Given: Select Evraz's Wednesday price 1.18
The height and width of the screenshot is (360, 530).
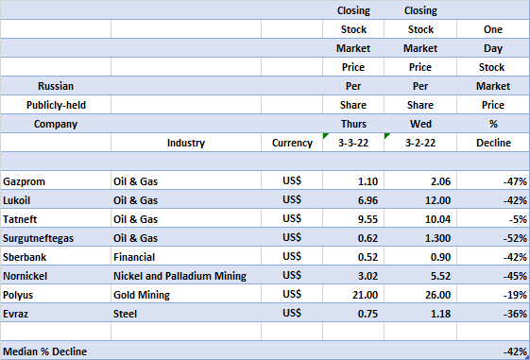Looking at the screenshot, I should (420, 314).
